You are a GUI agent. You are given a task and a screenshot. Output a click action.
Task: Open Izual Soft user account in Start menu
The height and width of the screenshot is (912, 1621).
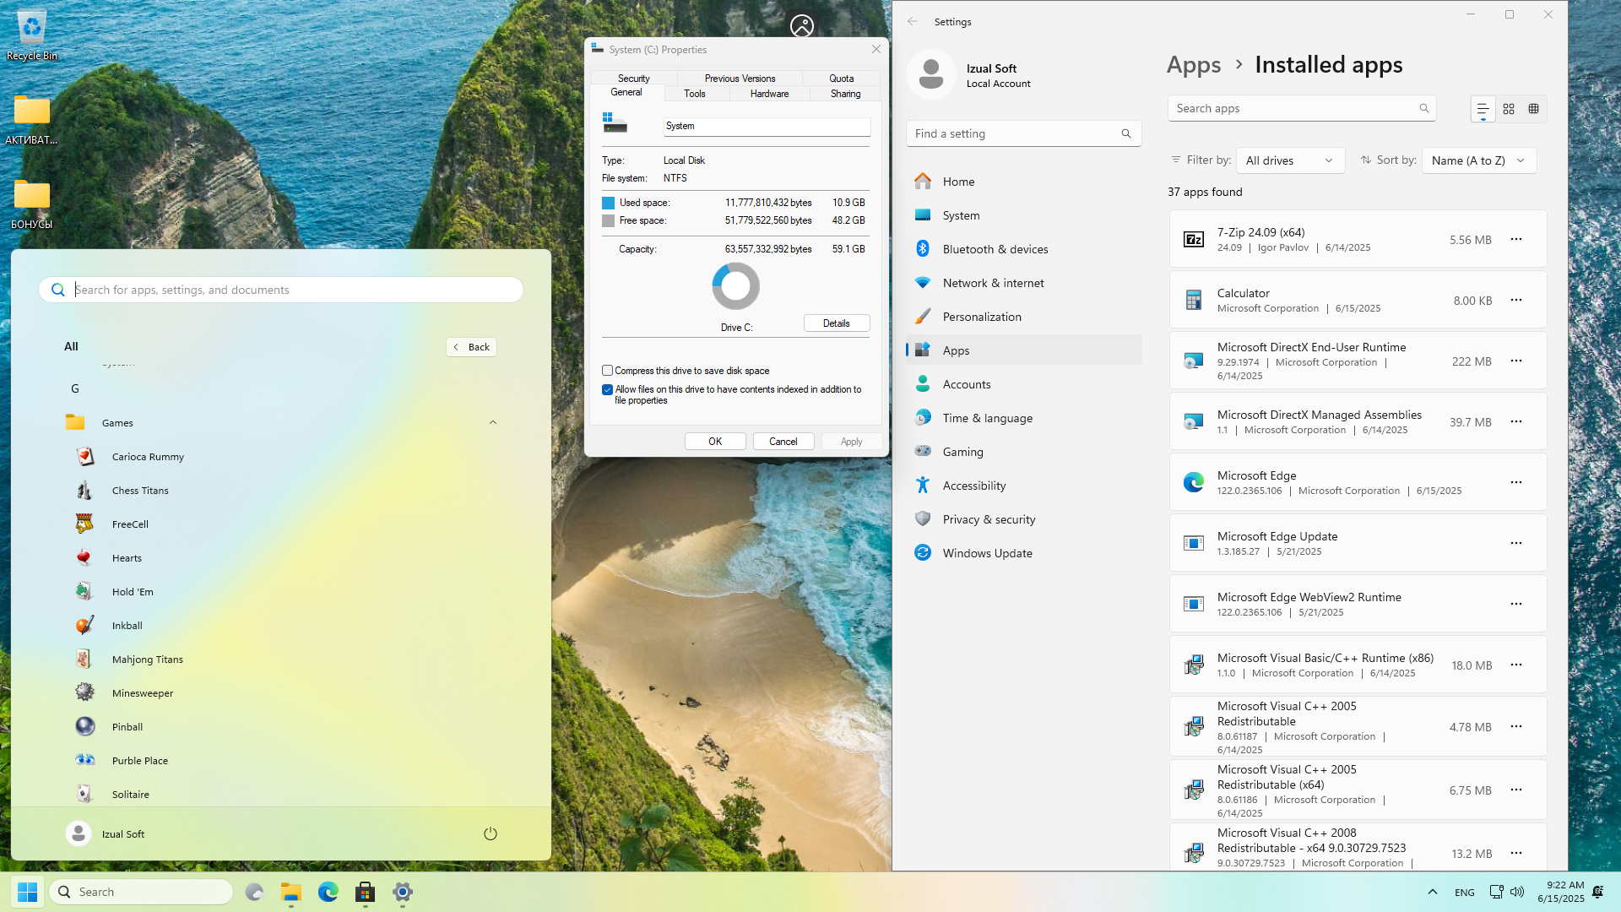tap(106, 834)
